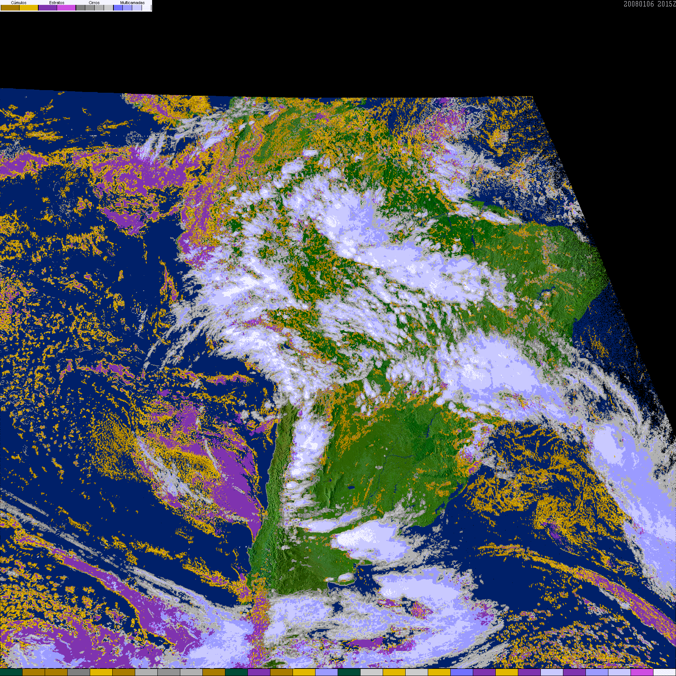This screenshot has height=676, width=676.
Task: Pick the third gray Cirros legend swatch
Action: pyautogui.click(x=99, y=8)
